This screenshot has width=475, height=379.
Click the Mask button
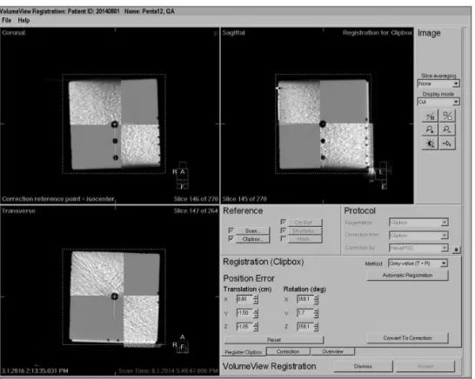[x=304, y=239]
